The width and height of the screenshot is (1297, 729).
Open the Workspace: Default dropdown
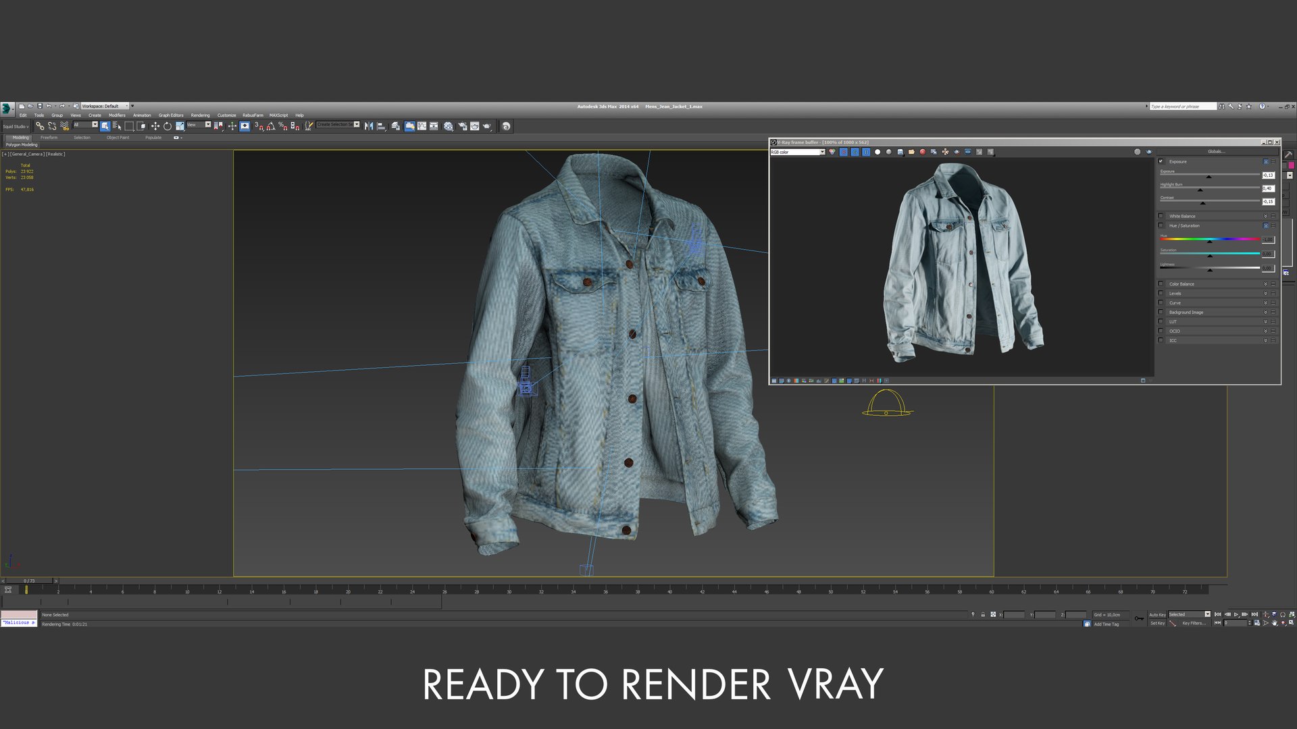pyautogui.click(x=105, y=106)
